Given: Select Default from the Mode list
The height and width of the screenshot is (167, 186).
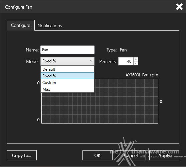Looking at the screenshot, I should [x=67, y=69].
